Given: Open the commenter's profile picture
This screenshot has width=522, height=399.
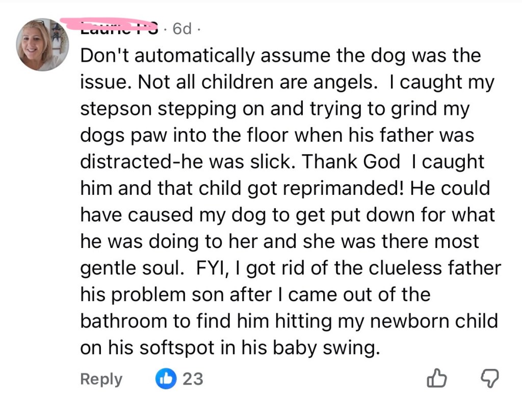Looking at the screenshot, I should [43, 45].
